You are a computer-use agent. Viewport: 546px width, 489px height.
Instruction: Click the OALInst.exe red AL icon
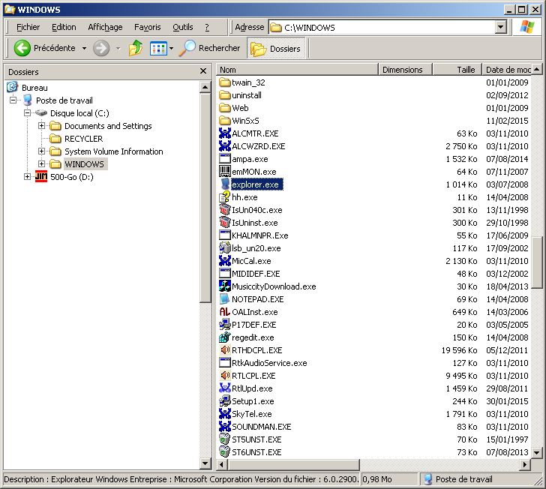pos(225,312)
